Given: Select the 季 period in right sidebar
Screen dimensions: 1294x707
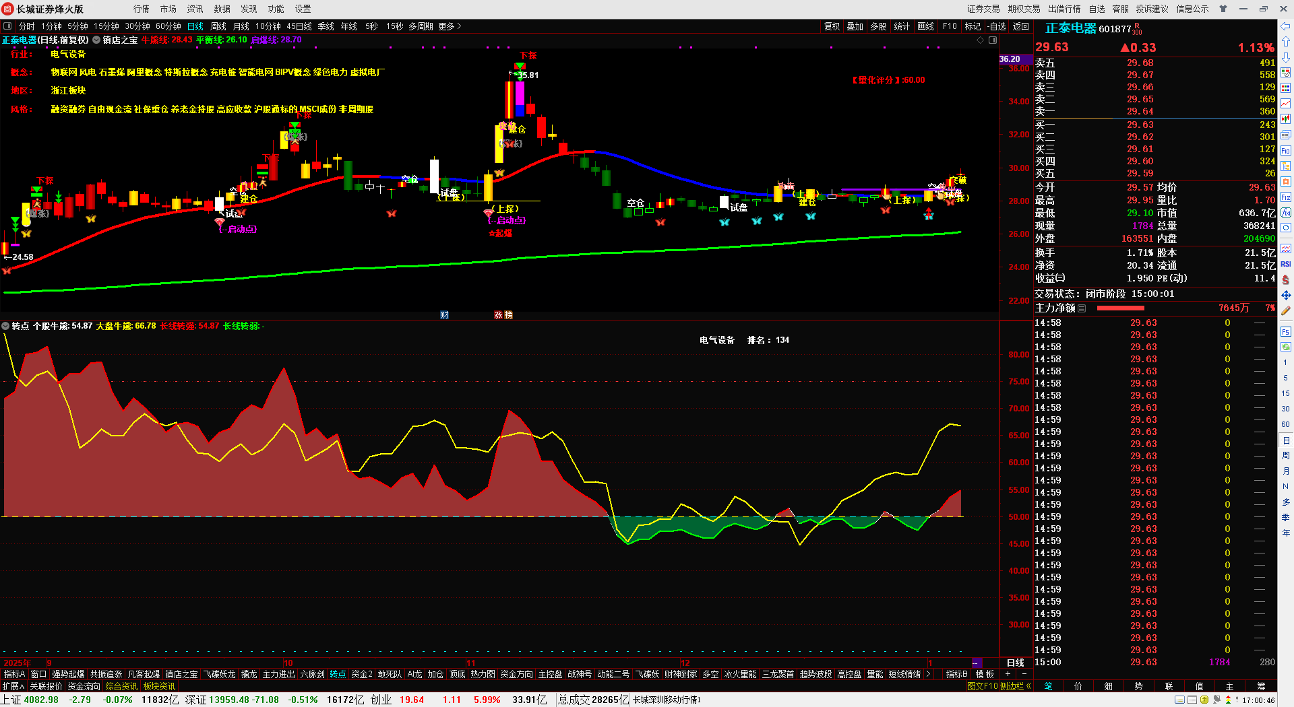Looking at the screenshot, I should point(1286,517).
